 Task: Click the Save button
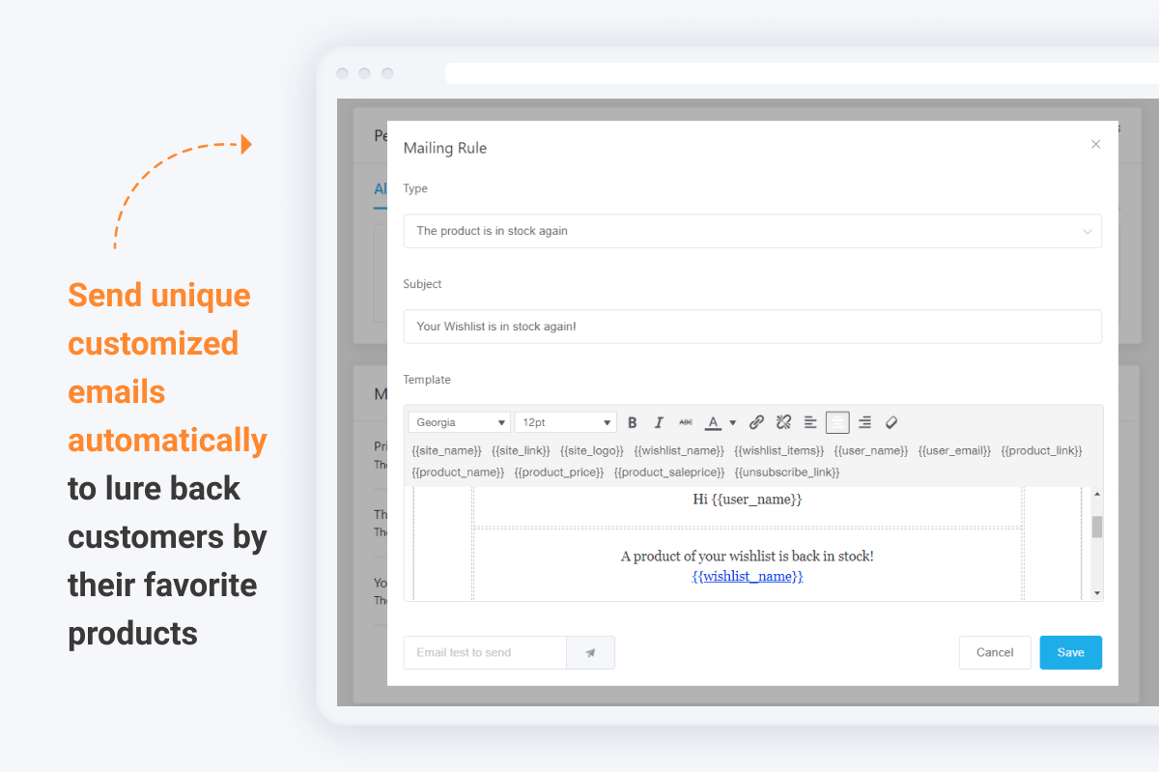point(1070,653)
